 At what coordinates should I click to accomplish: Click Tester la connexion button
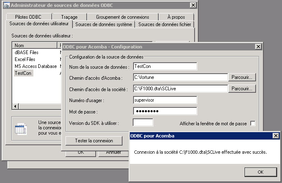(x=94, y=141)
